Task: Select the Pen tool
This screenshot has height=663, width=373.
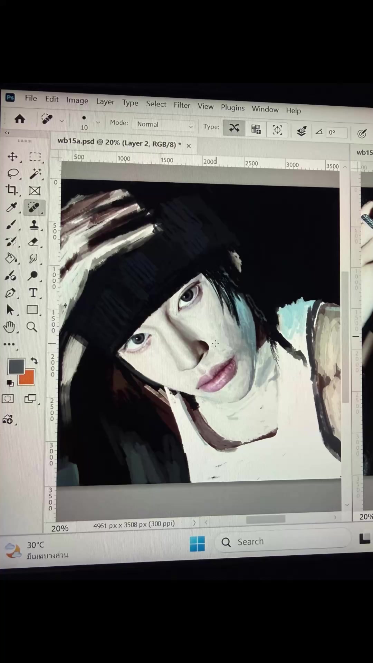Action: 10,293
